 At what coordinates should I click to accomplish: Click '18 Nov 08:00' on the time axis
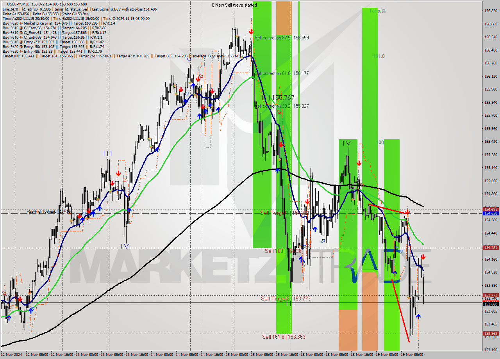click(337, 355)
